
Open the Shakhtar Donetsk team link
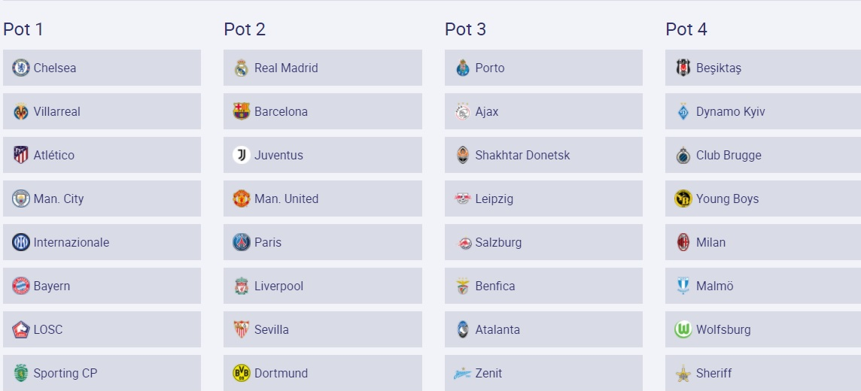click(x=522, y=155)
